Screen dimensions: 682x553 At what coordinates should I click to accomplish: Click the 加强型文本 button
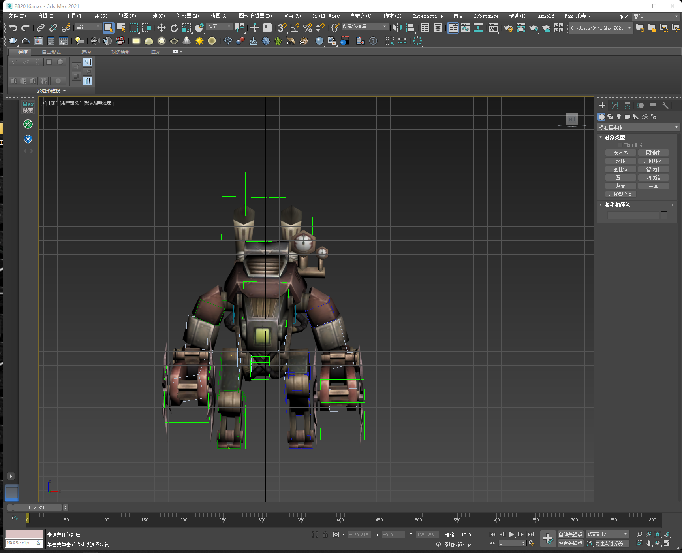pos(620,194)
